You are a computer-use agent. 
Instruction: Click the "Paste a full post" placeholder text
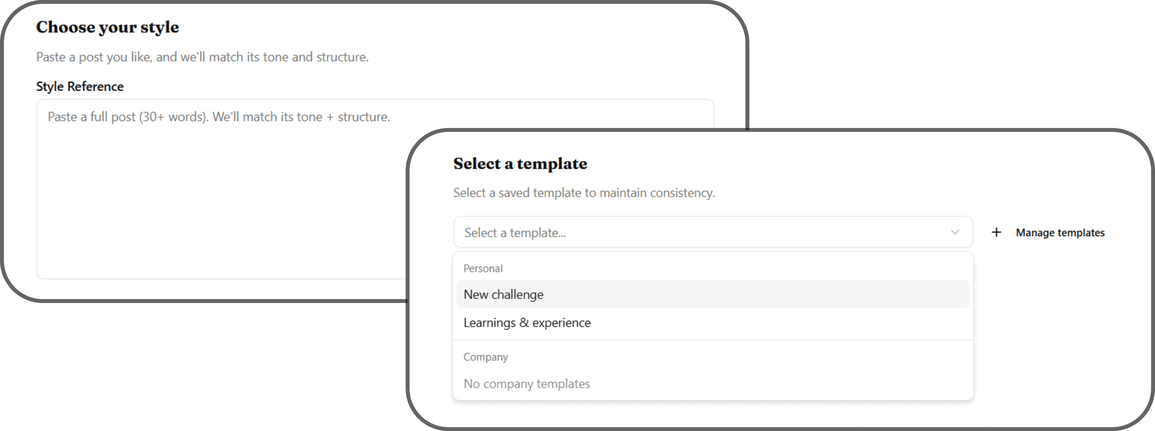[219, 117]
